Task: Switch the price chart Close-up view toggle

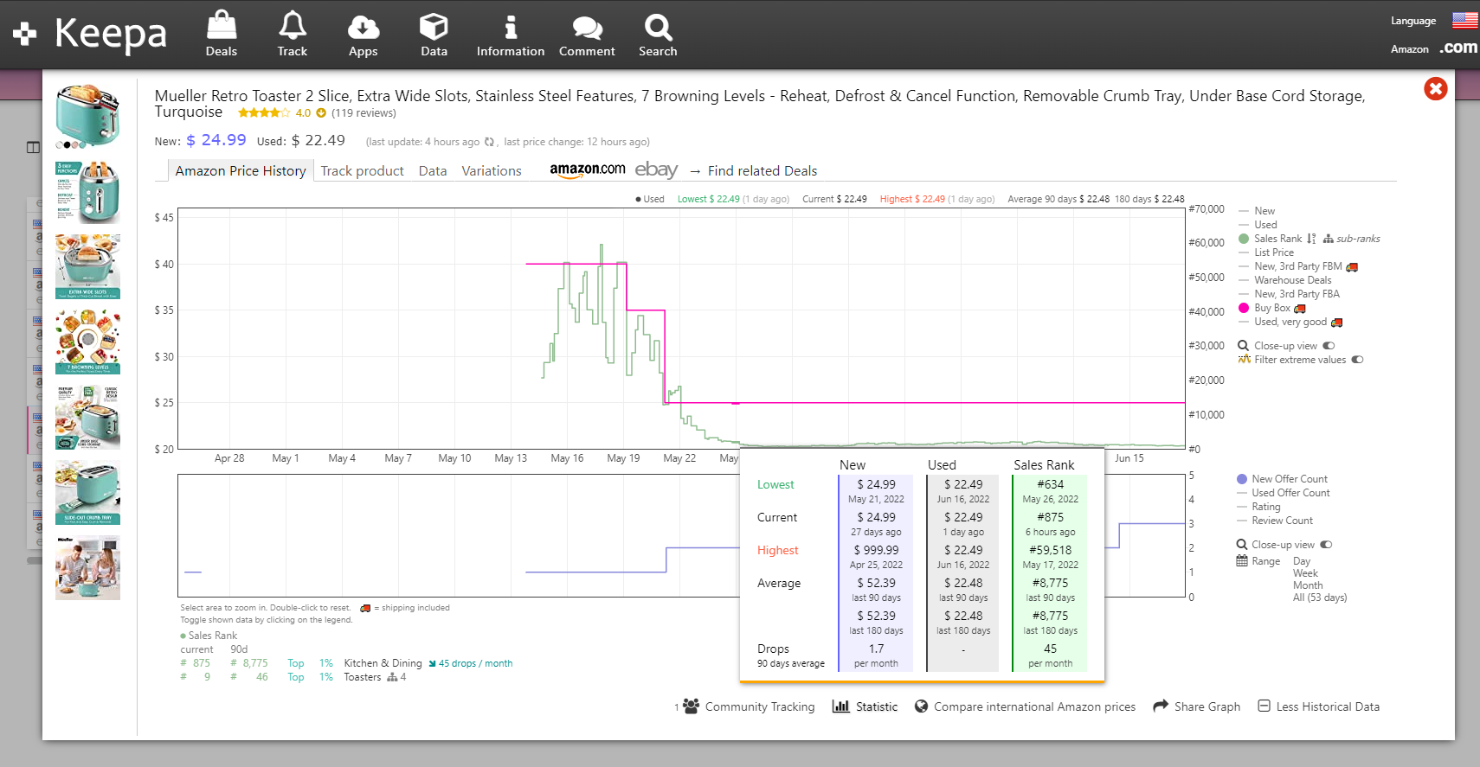Action: coord(1329,346)
